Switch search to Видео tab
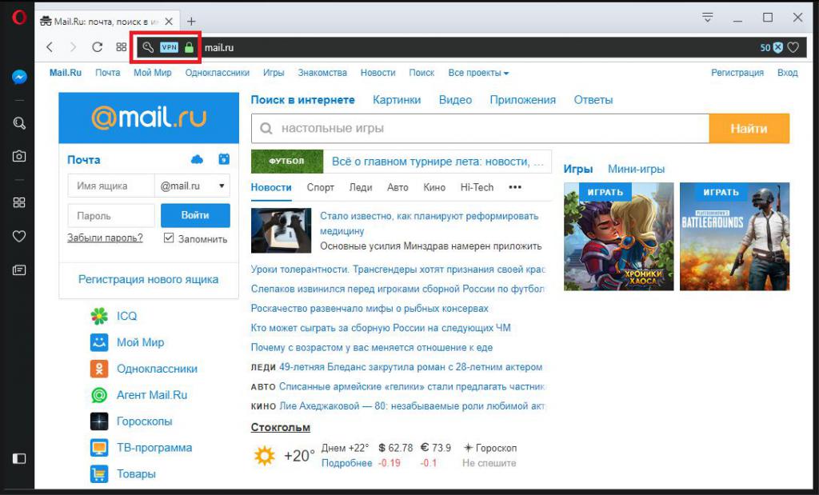This screenshot has height=495, width=819. pyautogui.click(x=455, y=100)
